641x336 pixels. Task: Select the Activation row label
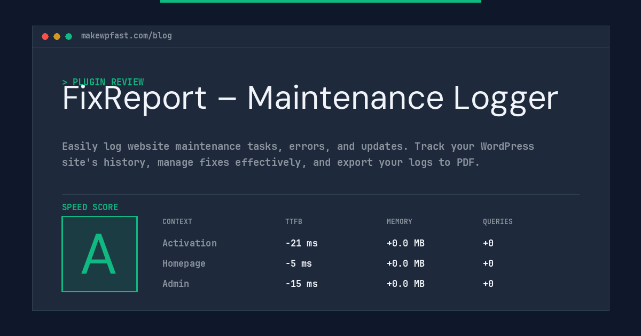click(190, 243)
